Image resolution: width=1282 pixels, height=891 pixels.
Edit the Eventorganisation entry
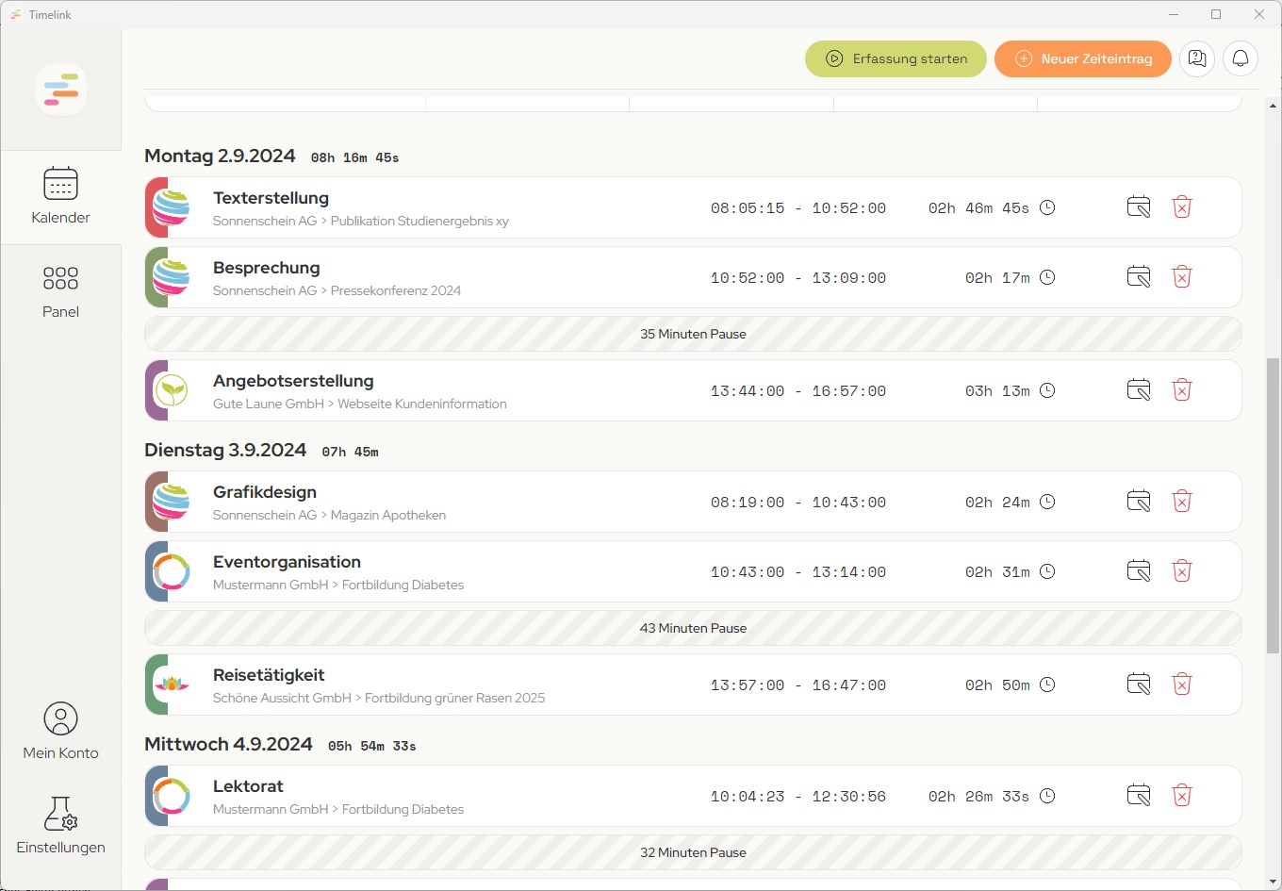tap(1139, 571)
